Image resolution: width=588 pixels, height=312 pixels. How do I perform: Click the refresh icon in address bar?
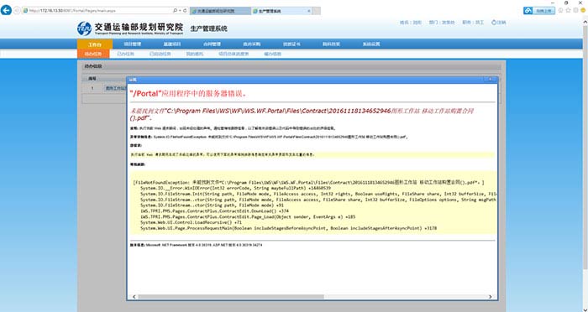click(x=185, y=11)
